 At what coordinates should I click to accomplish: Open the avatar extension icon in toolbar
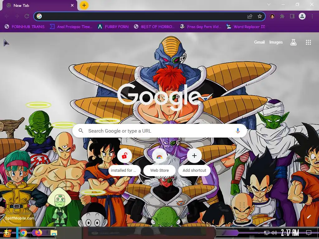(272, 16)
